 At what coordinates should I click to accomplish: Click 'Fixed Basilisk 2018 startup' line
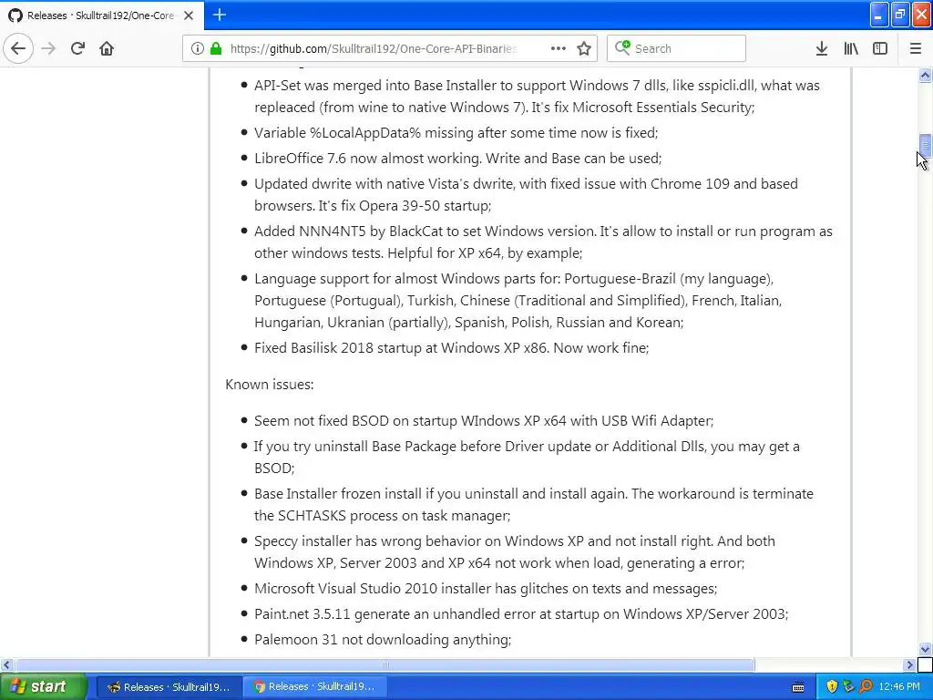(x=451, y=347)
